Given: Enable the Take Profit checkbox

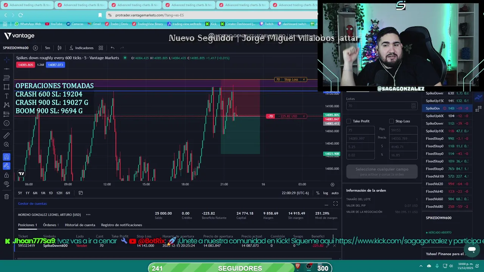Looking at the screenshot, I should (x=349, y=121).
